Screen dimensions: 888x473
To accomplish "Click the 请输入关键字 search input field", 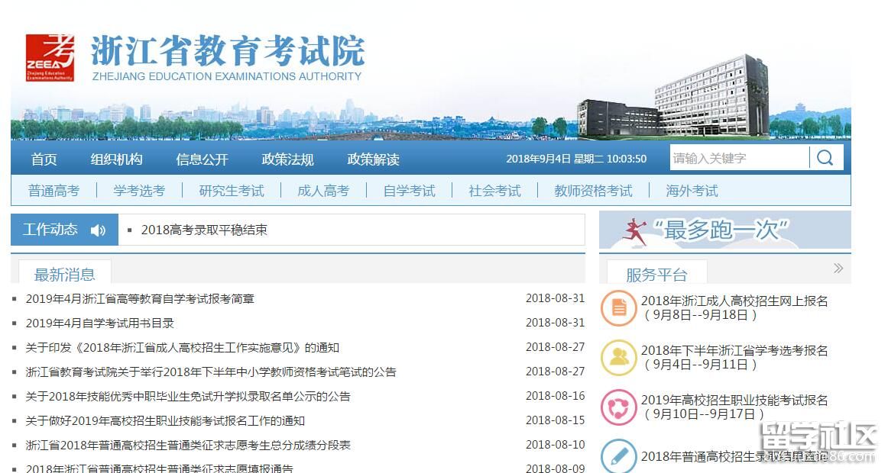I will tap(738, 158).
